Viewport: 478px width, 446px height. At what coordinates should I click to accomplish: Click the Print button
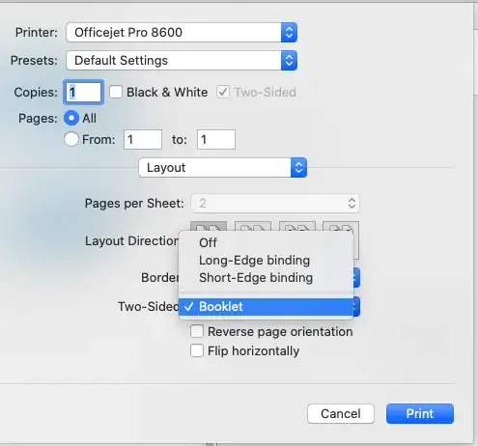point(420,414)
